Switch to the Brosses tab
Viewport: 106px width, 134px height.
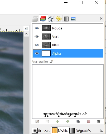[41, 131]
